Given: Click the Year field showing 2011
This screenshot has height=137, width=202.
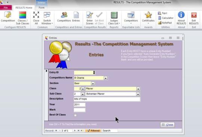Looking at the screenshot, I should 79,104.
